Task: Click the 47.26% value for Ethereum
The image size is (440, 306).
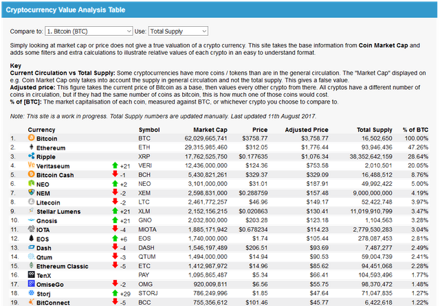Action: pyautogui.click(x=418, y=148)
